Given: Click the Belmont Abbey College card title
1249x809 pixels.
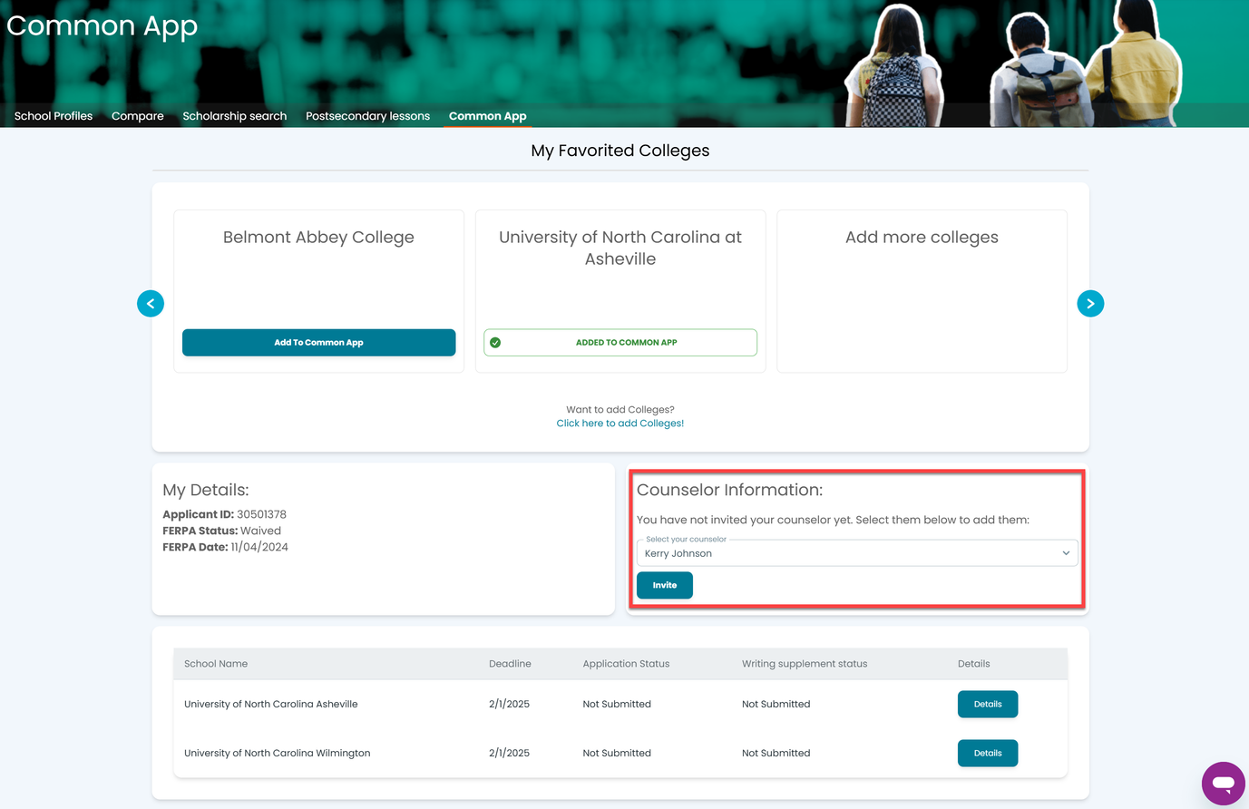Looking at the screenshot, I should click(318, 238).
